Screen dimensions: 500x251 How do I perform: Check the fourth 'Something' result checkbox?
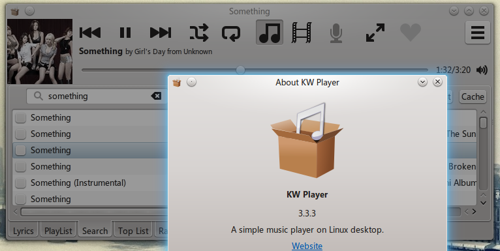[21, 166]
